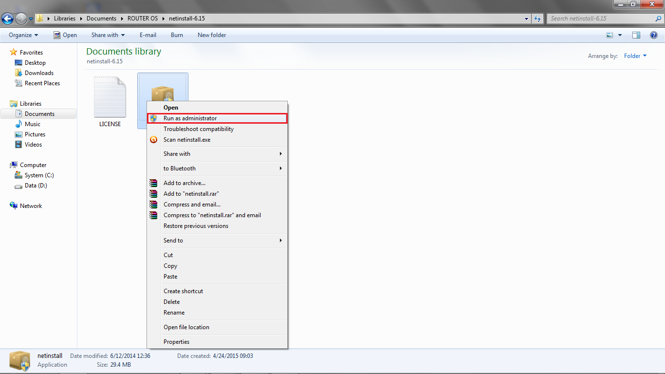Navigate to ROUTER OS in the breadcrumb
This screenshot has width=665, height=374.
click(x=142, y=18)
